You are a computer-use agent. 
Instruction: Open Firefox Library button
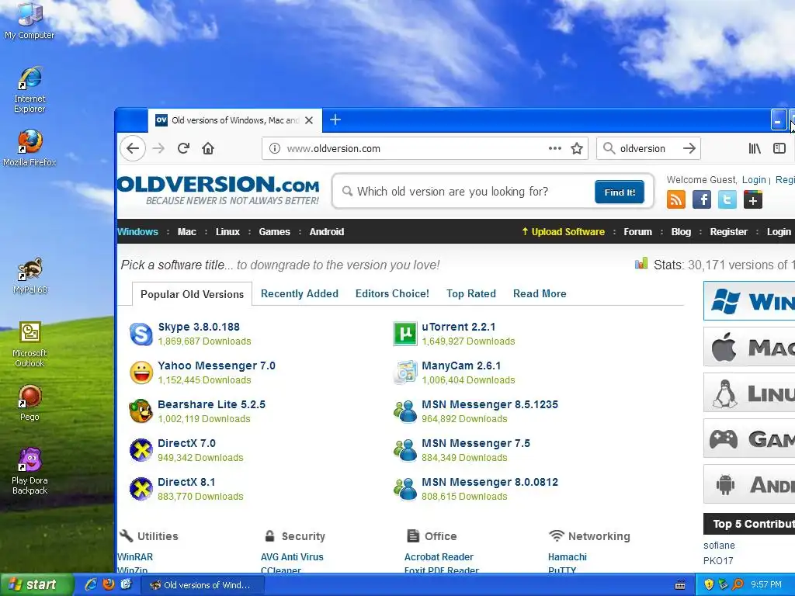755,148
